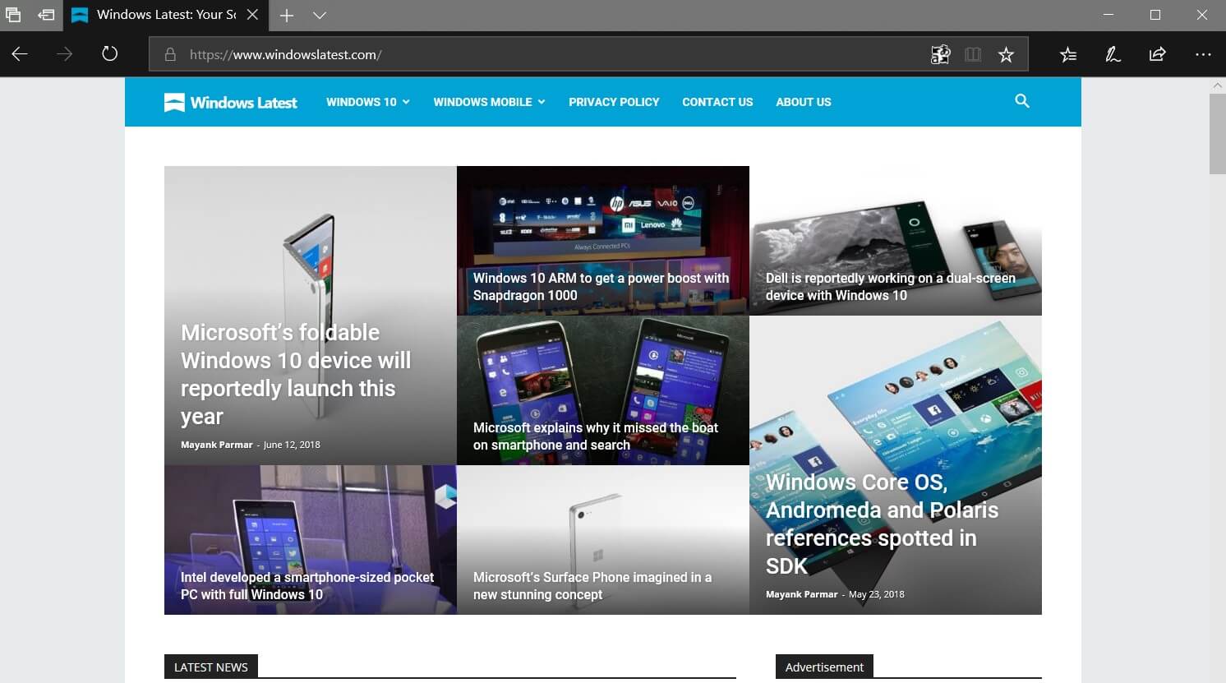Open Settings and more with the ellipsis
The width and height of the screenshot is (1226, 683).
(1203, 54)
